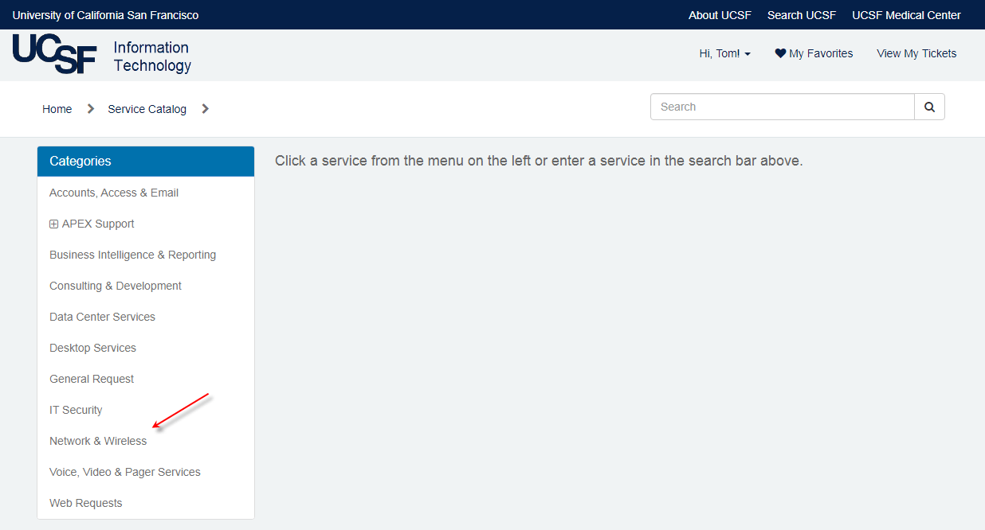The height and width of the screenshot is (530, 985).
Task: Focus the Search input field
Action: 783,107
